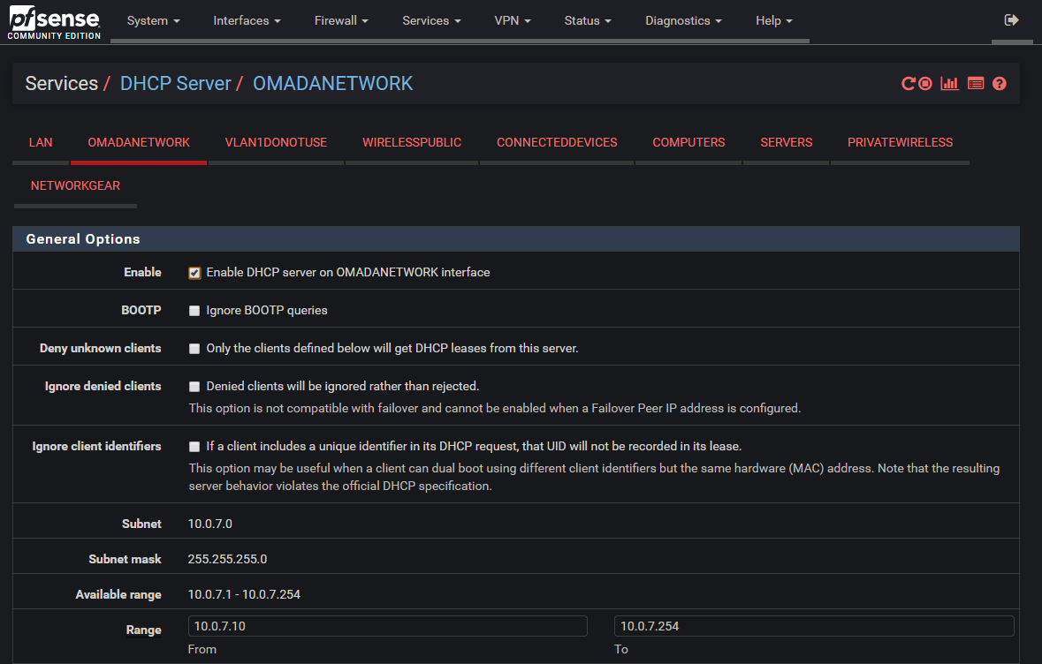
Task: Stop the DHCP service
Action: [924, 83]
